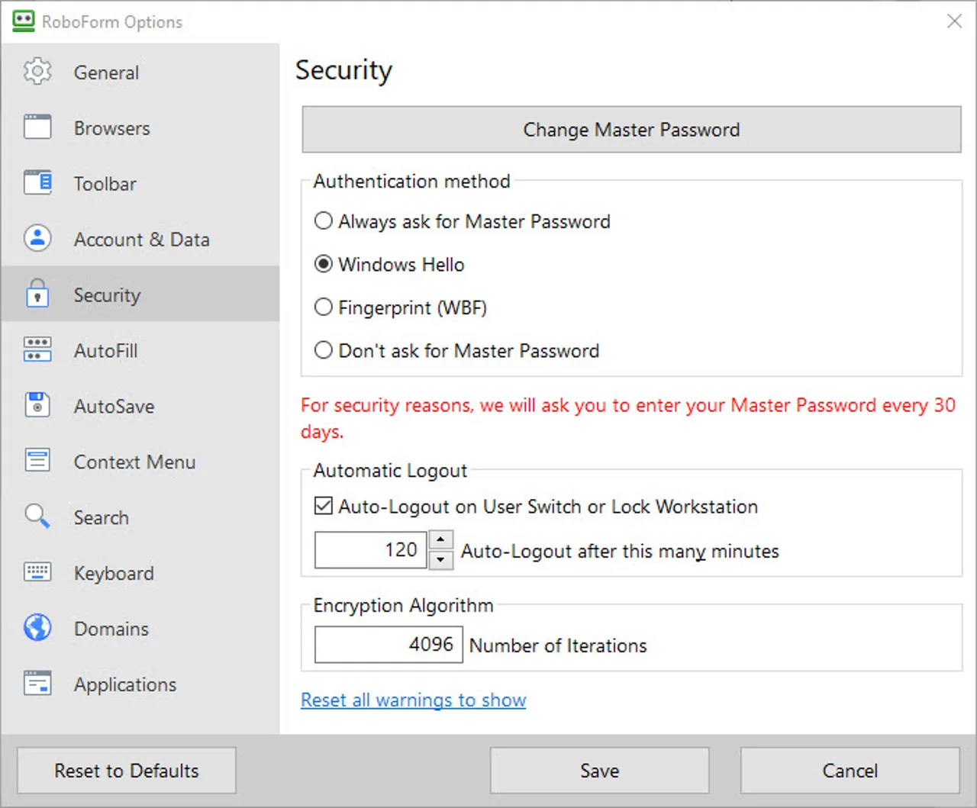The image size is (977, 808).
Task: Click the AutoSave disk icon
Action: (x=37, y=405)
